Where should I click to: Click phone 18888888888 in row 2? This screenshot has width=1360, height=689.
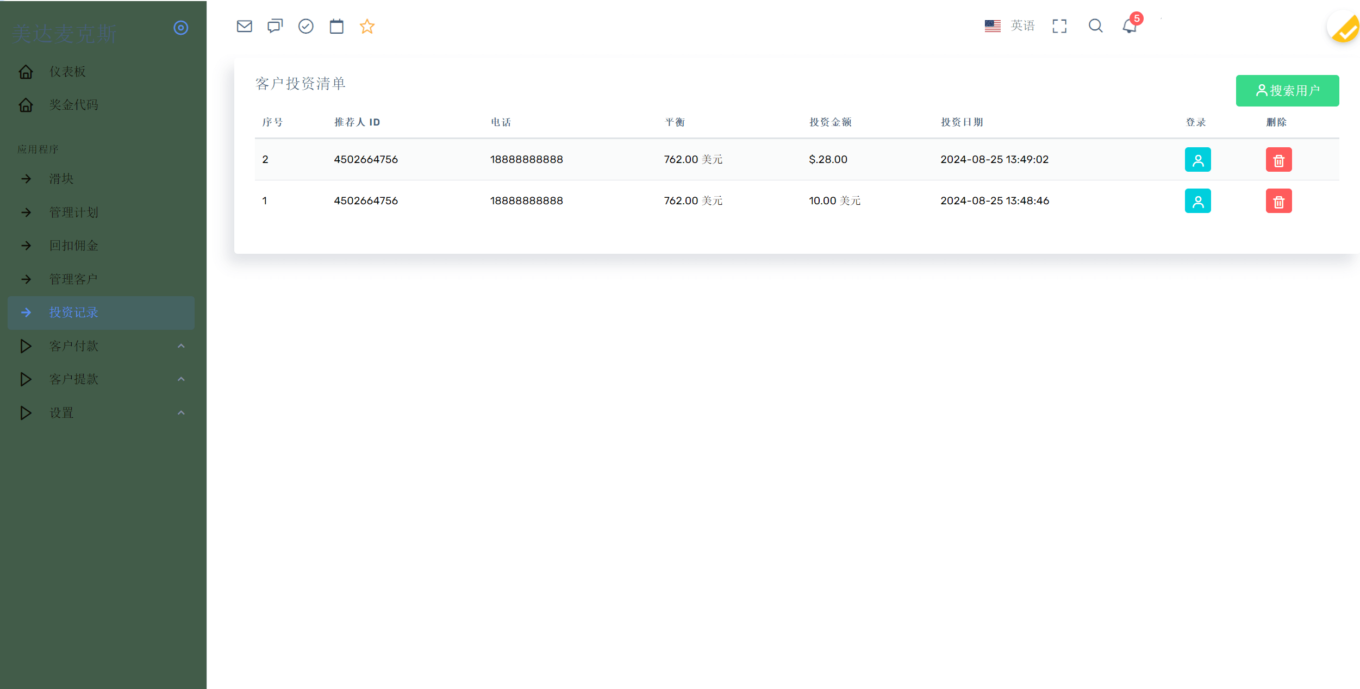pyautogui.click(x=526, y=160)
